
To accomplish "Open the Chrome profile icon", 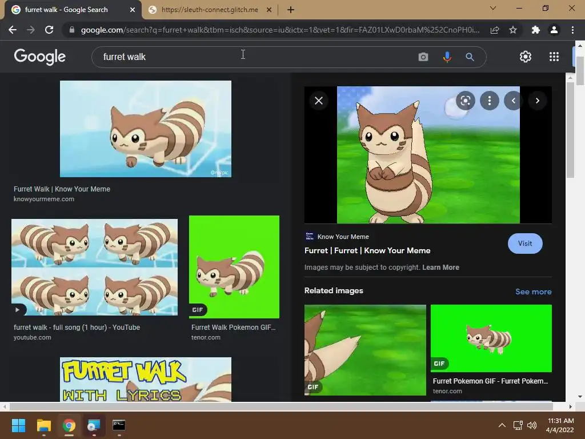I will (554, 30).
